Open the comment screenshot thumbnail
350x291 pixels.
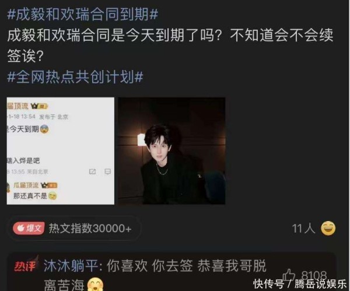pos(61,150)
